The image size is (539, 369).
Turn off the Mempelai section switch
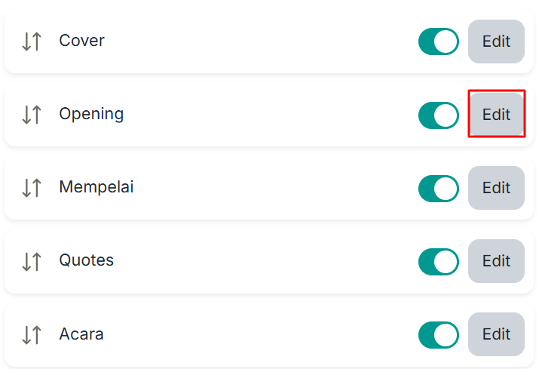click(x=439, y=189)
